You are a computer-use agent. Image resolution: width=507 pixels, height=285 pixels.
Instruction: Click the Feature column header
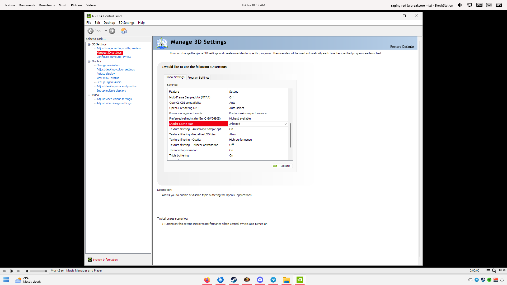(198, 92)
